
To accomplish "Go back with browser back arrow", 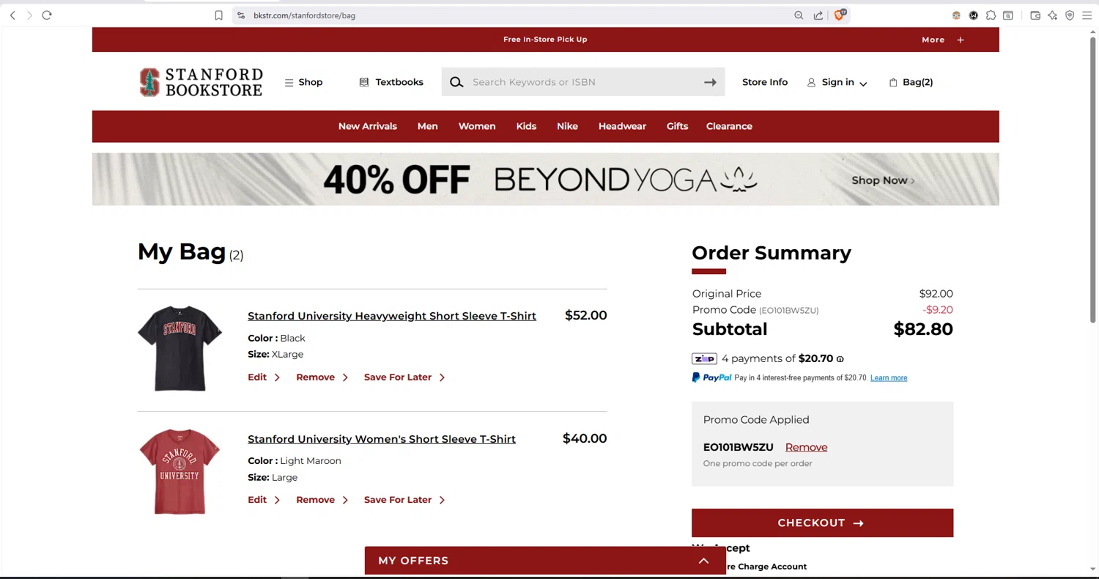I will click(x=12, y=15).
